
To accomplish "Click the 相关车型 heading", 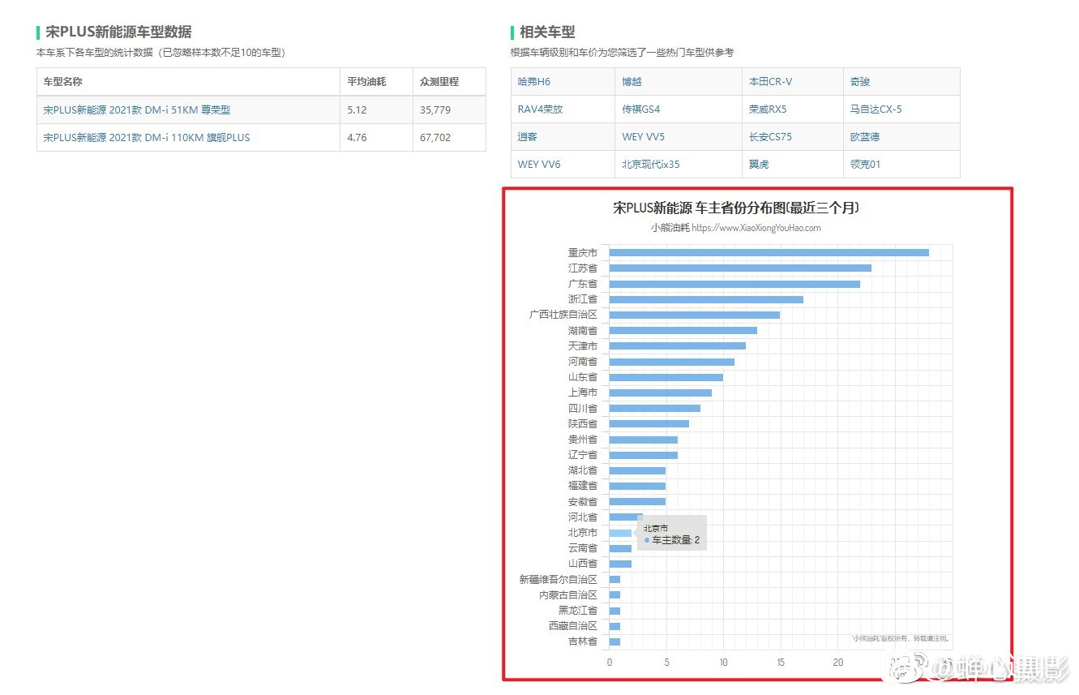I will click(547, 32).
